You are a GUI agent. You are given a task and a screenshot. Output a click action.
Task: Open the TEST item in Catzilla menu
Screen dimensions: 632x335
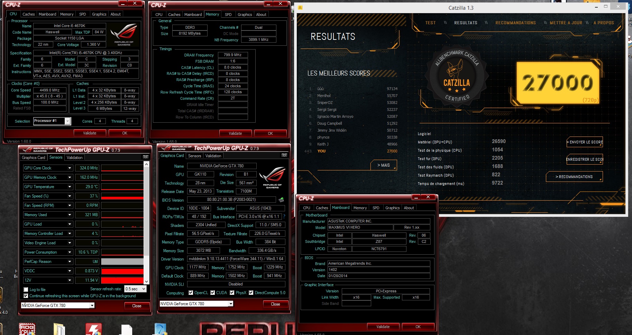(x=430, y=23)
